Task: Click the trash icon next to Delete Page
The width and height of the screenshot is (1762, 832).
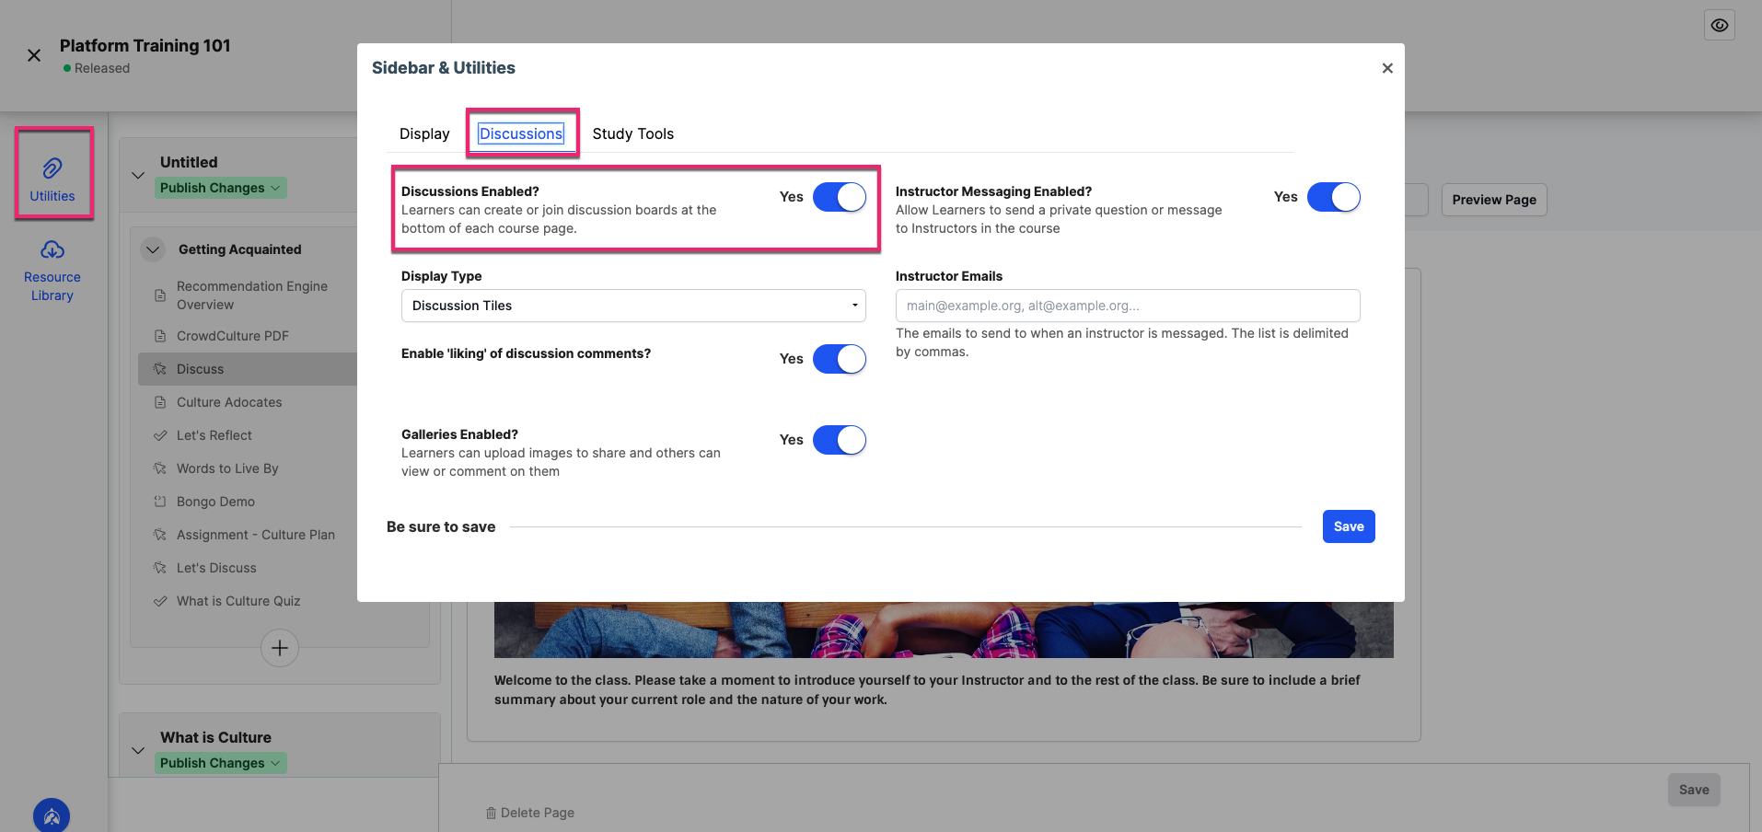Action: pyautogui.click(x=491, y=812)
